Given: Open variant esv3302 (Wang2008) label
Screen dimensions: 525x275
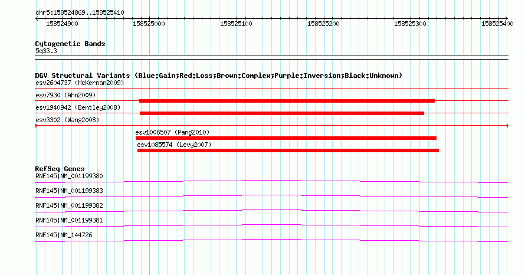Looking at the screenshot, I should (67, 120).
